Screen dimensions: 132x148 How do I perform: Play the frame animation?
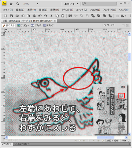click(80, 141)
